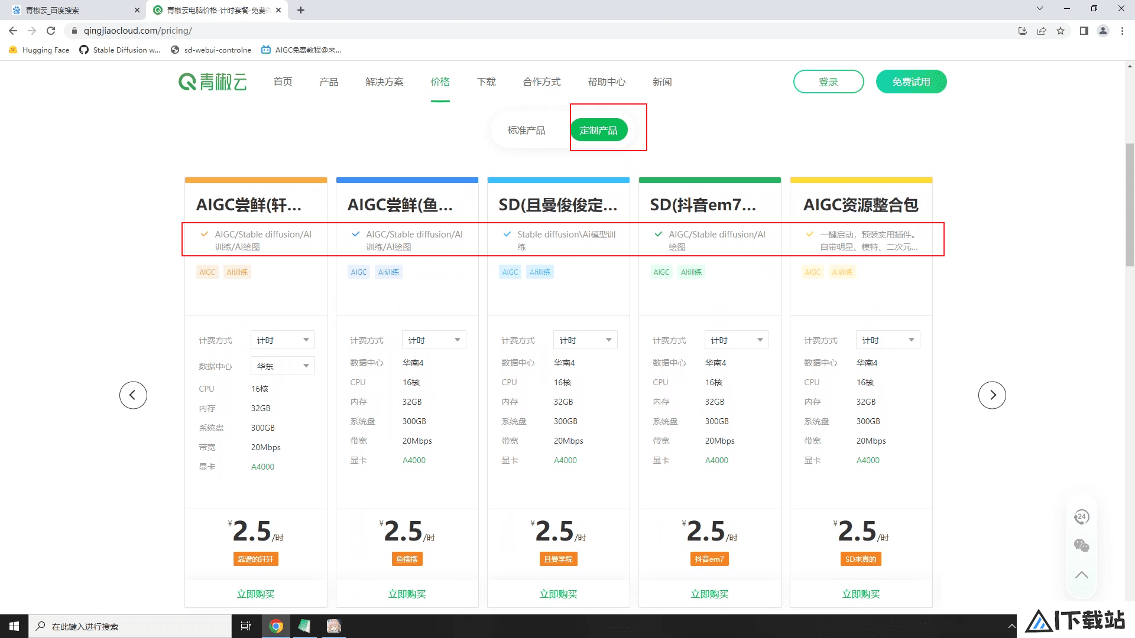The height and width of the screenshot is (638, 1135).
Task: Select 价格 nav item
Action: pyautogui.click(x=440, y=82)
